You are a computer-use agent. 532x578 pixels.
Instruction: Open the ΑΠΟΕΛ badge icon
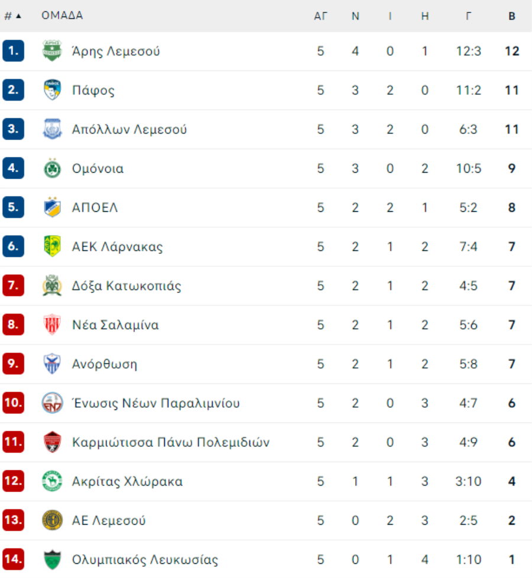[52, 207]
